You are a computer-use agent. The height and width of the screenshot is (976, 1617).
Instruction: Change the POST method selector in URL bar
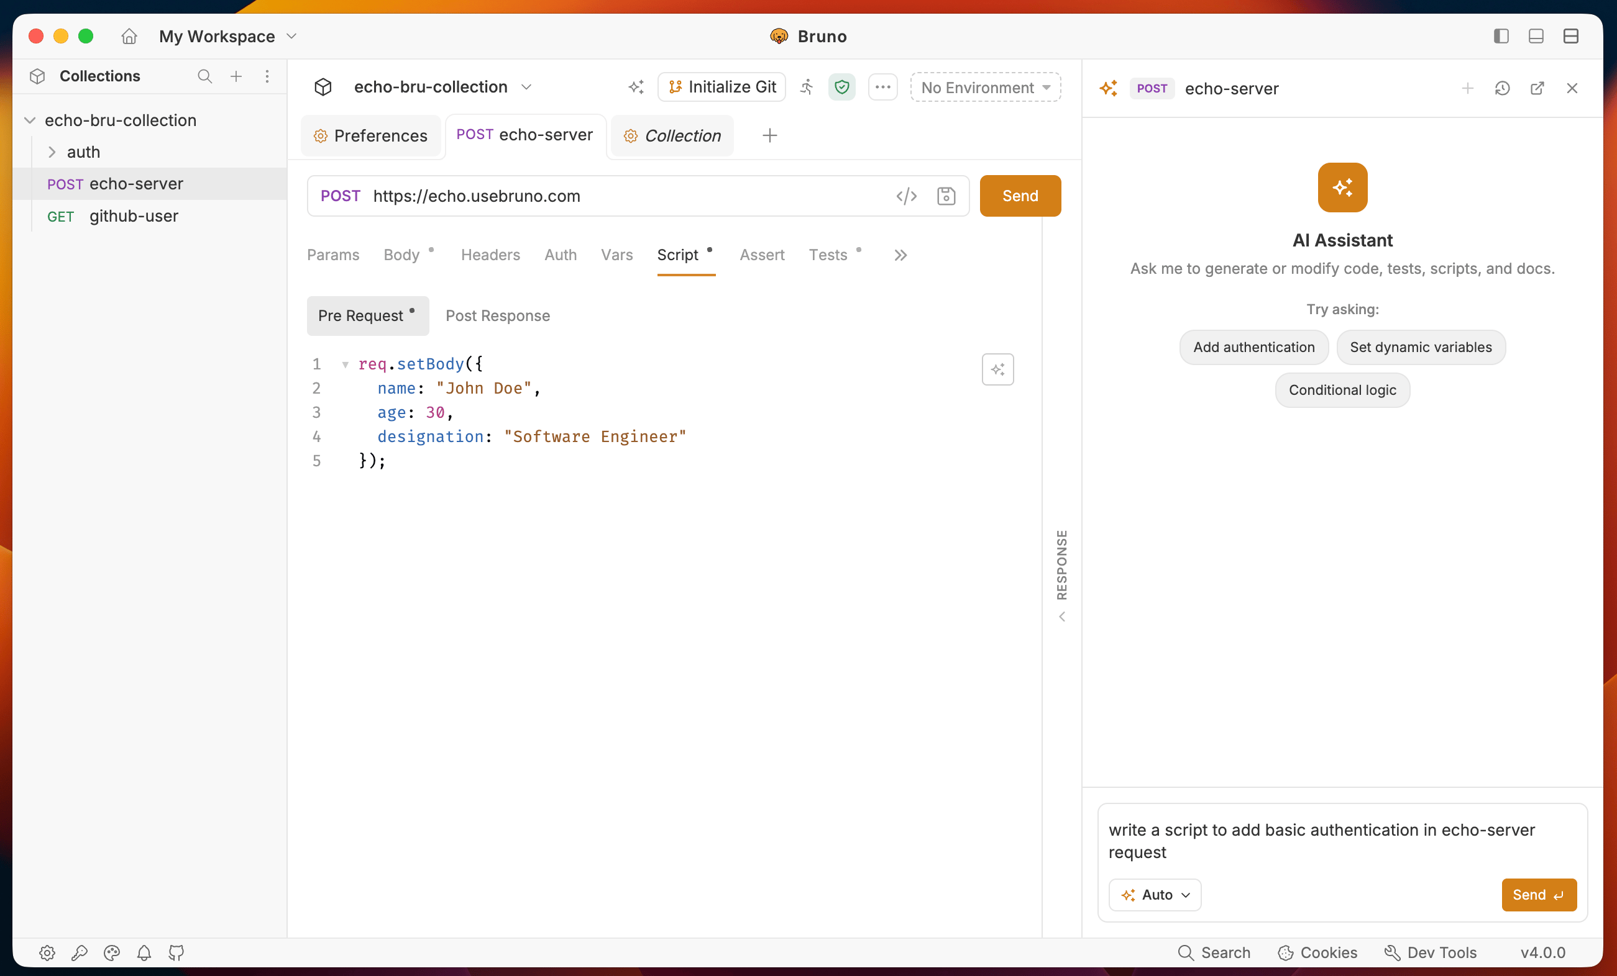[340, 196]
